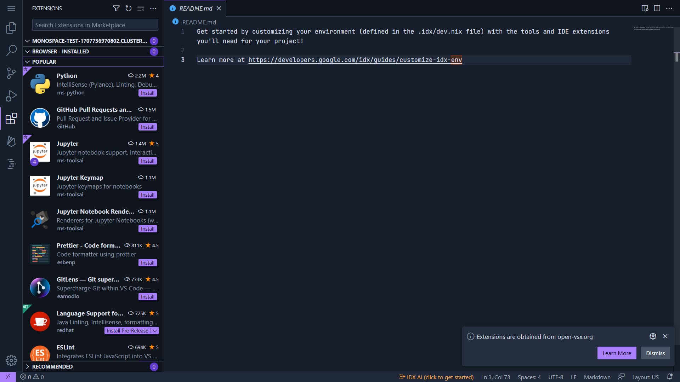Click Layout: US status item
680x382 pixels.
pos(645,377)
